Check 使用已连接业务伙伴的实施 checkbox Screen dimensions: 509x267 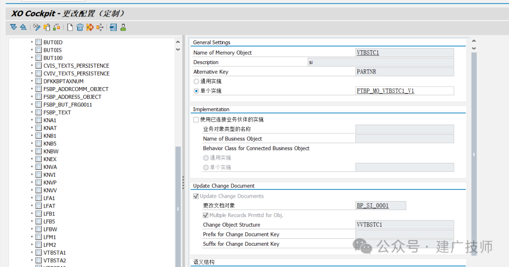[196, 120]
